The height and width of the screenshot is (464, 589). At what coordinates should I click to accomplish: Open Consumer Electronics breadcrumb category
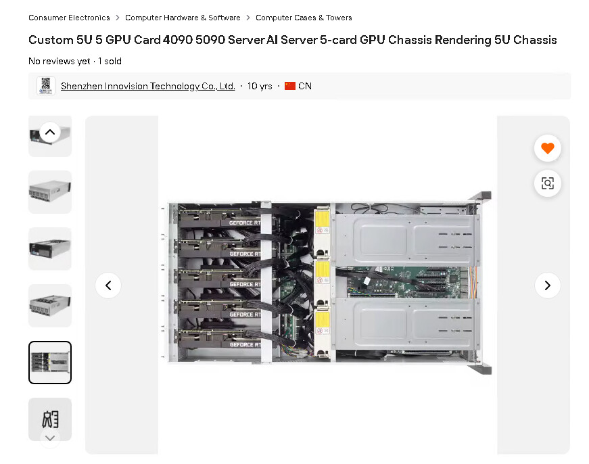[x=69, y=18]
